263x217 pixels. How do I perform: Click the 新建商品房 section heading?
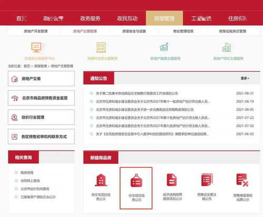click(101, 157)
